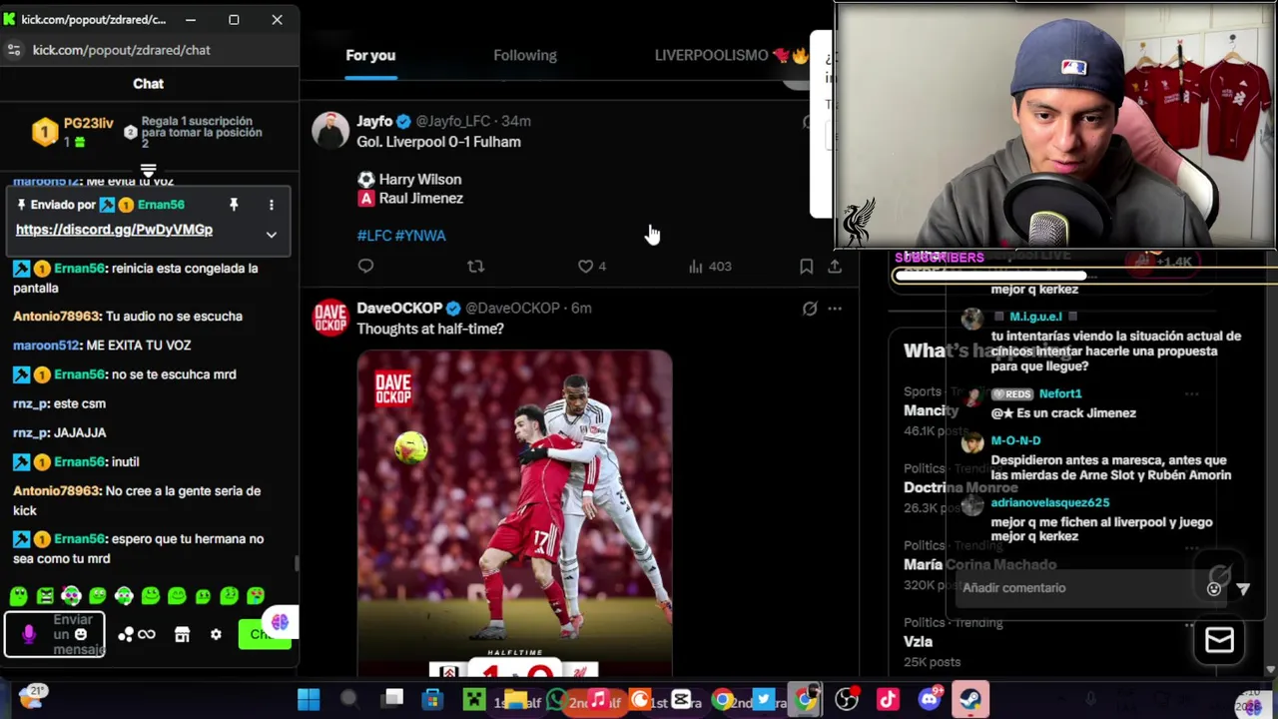Insert the angry square green emote
Screen dimensions: 1278x719
[x=45, y=596]
